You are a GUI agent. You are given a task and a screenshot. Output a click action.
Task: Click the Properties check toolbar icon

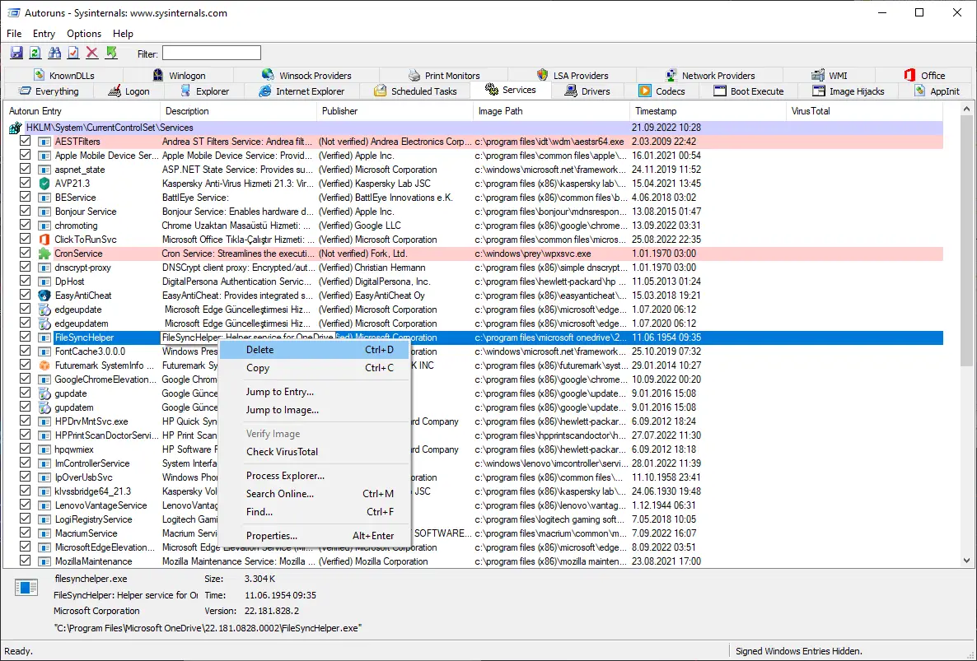(72, 53)
